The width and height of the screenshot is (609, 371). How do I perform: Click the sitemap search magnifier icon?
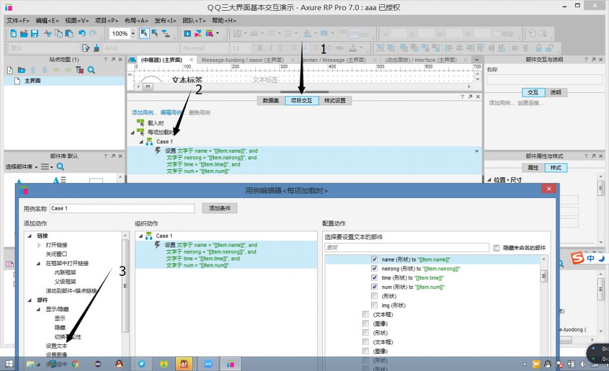(x=91, y=70)
